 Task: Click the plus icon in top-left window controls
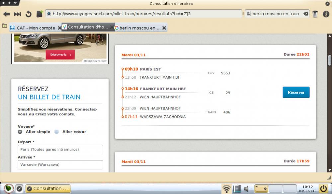coord(9,3)
